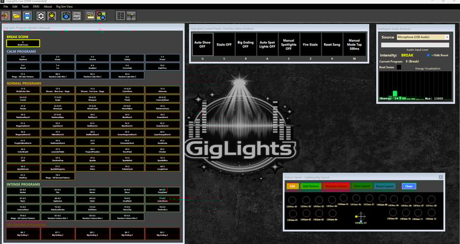Viewport: 460px width, 244px height.
Task: Click the red Remove Fixture button
Action: pos(336,186)
